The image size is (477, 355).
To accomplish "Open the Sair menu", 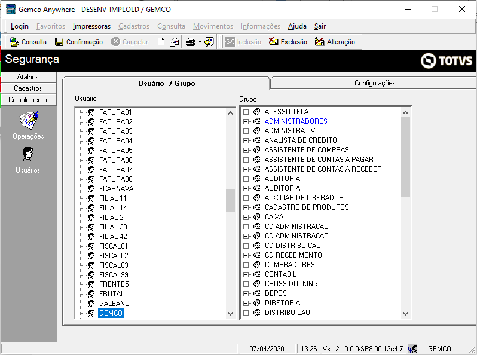I will (x=320, y=26).
